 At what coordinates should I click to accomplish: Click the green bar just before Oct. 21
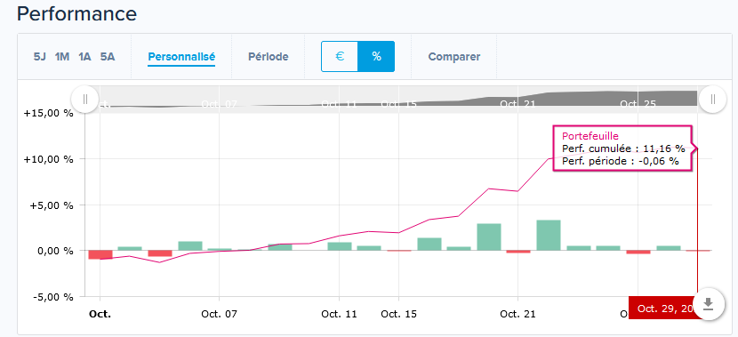click(x=488, y=237)
